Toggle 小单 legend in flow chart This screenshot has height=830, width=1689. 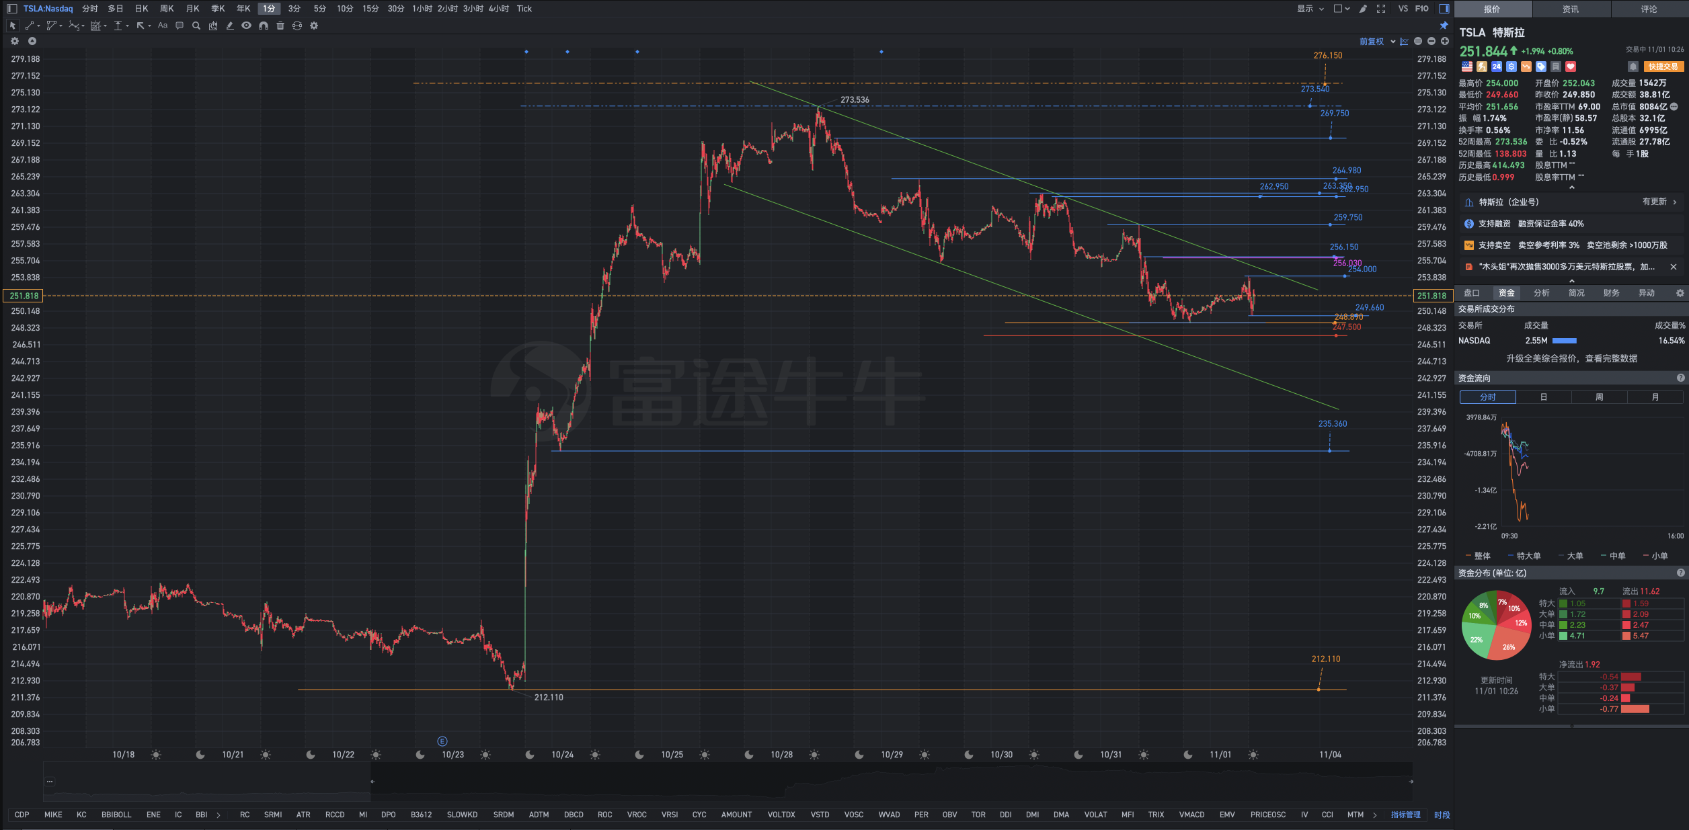pos(1655,556)
